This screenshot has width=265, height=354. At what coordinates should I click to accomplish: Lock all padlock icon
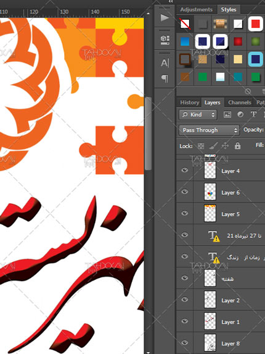237,146
